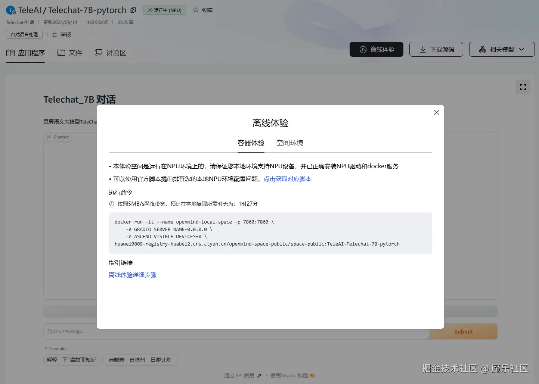Screen dimensions: 539x384
Task: Switch to the 应用程序 tab
Action: click(25, 53)
